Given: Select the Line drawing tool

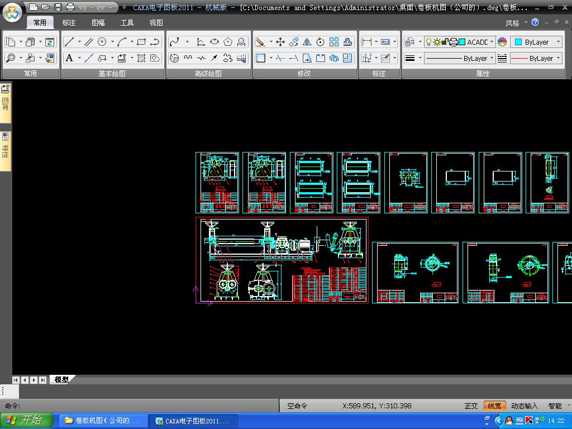Looking at the screenshot, I should point(69,42).
